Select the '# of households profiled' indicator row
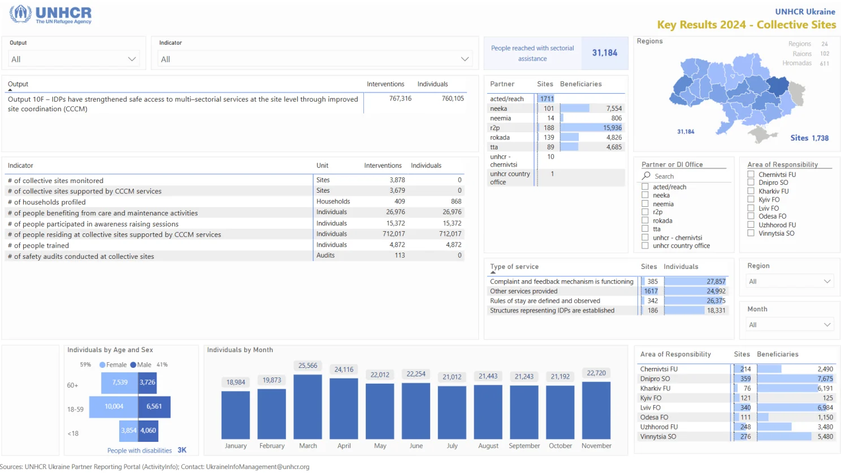 (233, 202)
